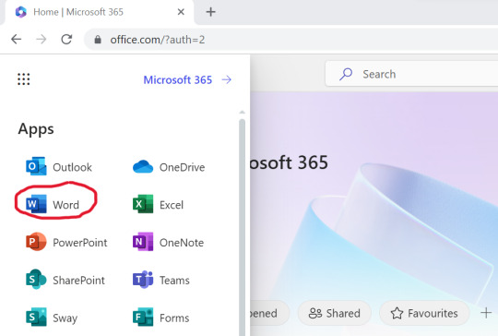The width and height of the screenshot is (498, 336).
Task: Launch OneDrive from the Apps list
Action: click(169, 166)
